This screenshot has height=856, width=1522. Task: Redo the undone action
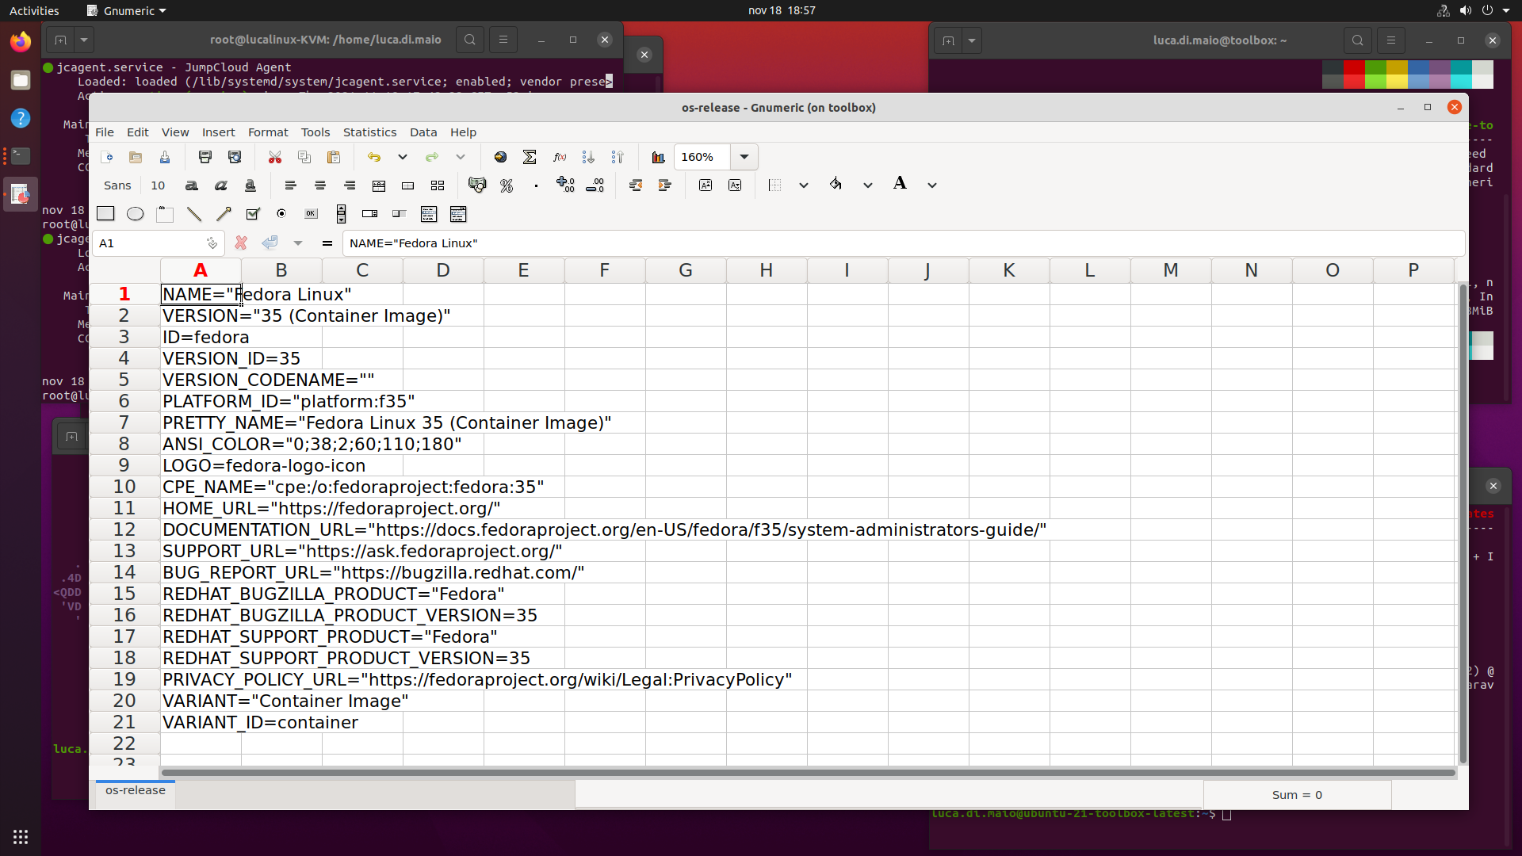[x=432, y=157]
